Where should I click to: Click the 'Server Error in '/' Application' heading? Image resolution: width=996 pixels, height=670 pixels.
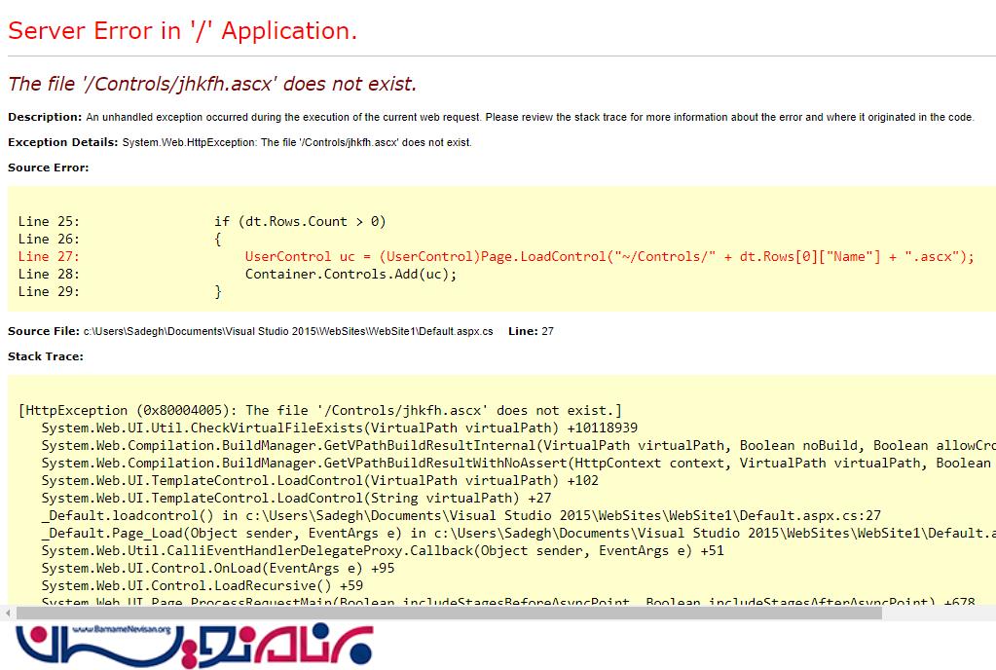click(182, 31)
